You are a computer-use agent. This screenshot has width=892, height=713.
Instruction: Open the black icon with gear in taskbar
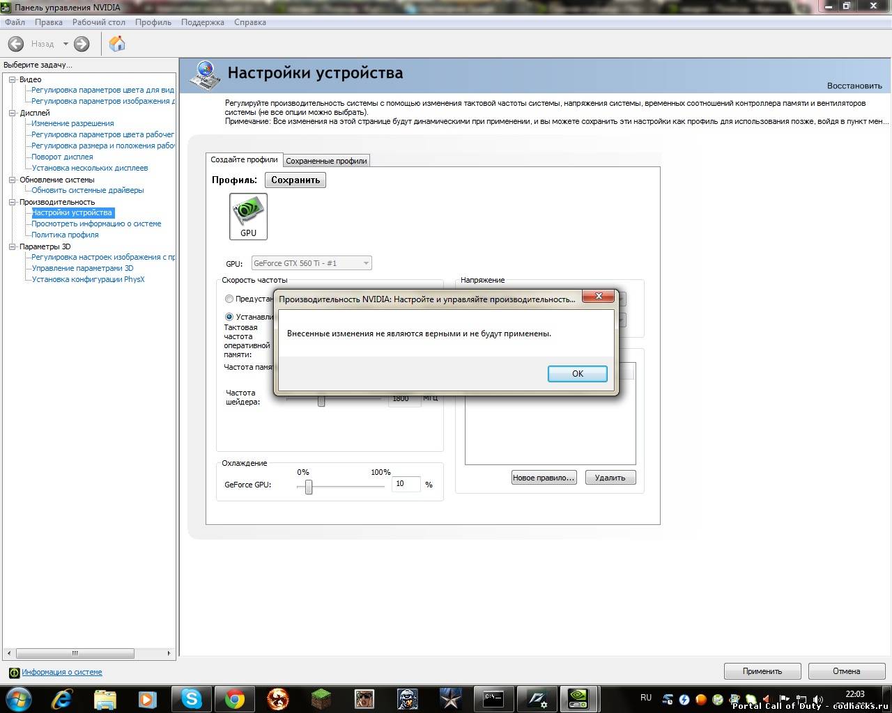(x=537, y=698)
